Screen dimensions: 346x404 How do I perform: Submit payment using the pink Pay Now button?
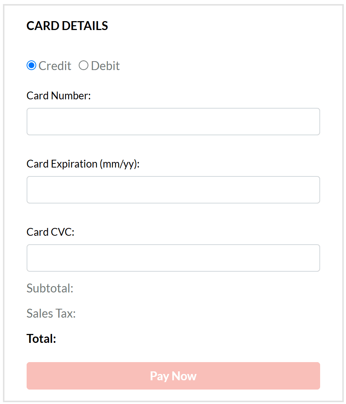point(173,376)
